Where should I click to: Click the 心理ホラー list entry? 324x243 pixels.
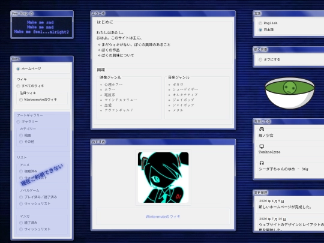113,85
